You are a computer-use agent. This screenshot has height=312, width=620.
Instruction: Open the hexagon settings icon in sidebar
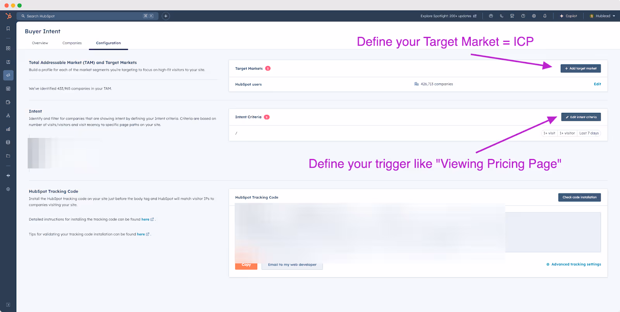click(x=8, y=189)
